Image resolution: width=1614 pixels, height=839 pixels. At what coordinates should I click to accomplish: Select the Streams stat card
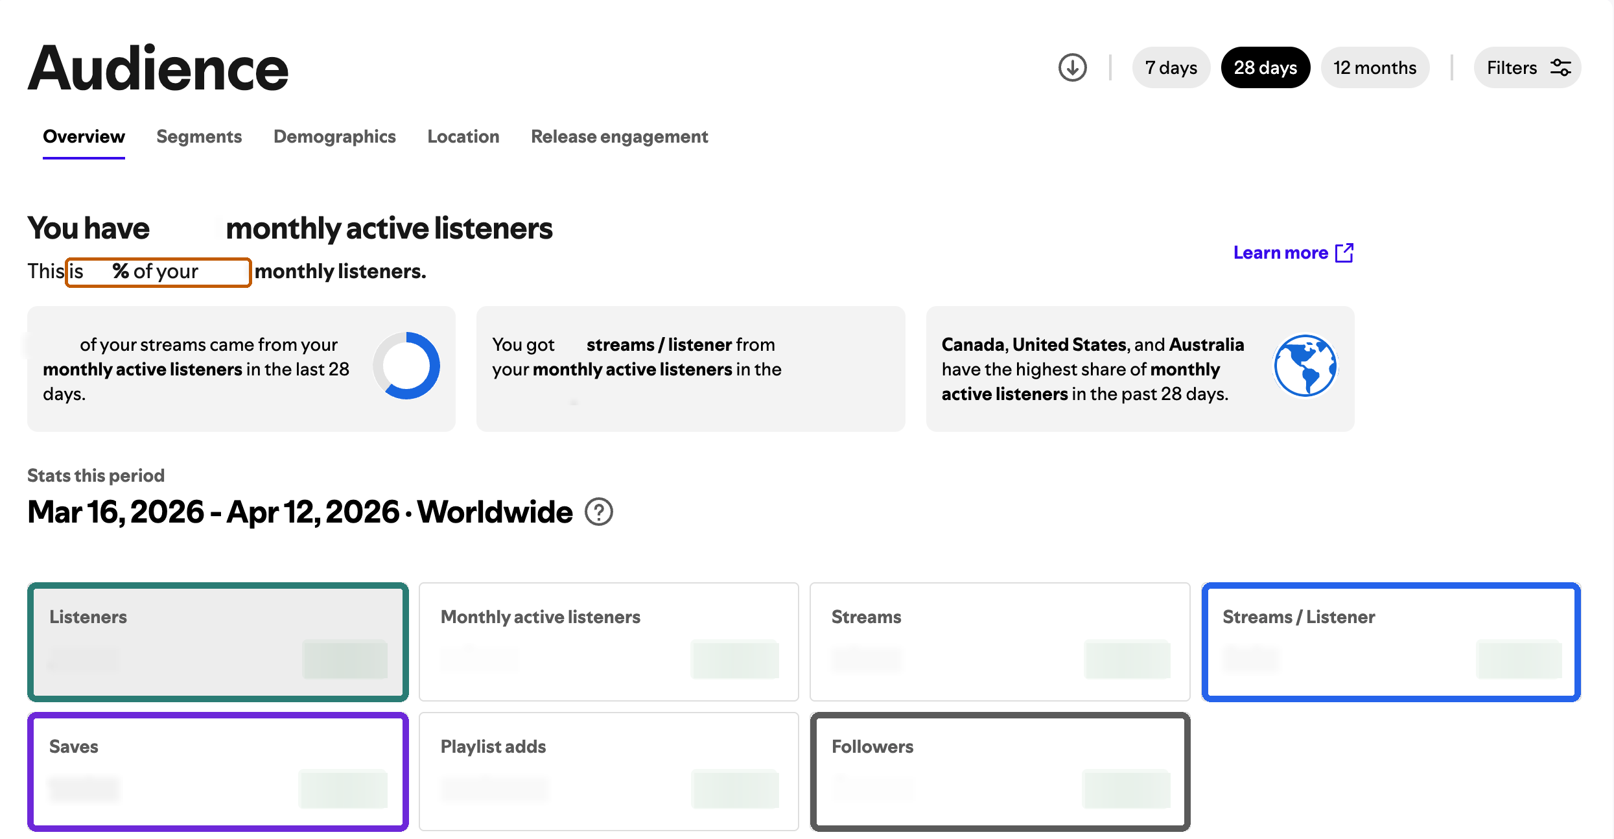click(1000, 642)
